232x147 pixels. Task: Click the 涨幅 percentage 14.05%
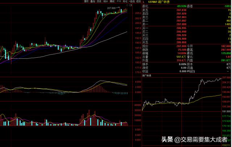point(182,53)
